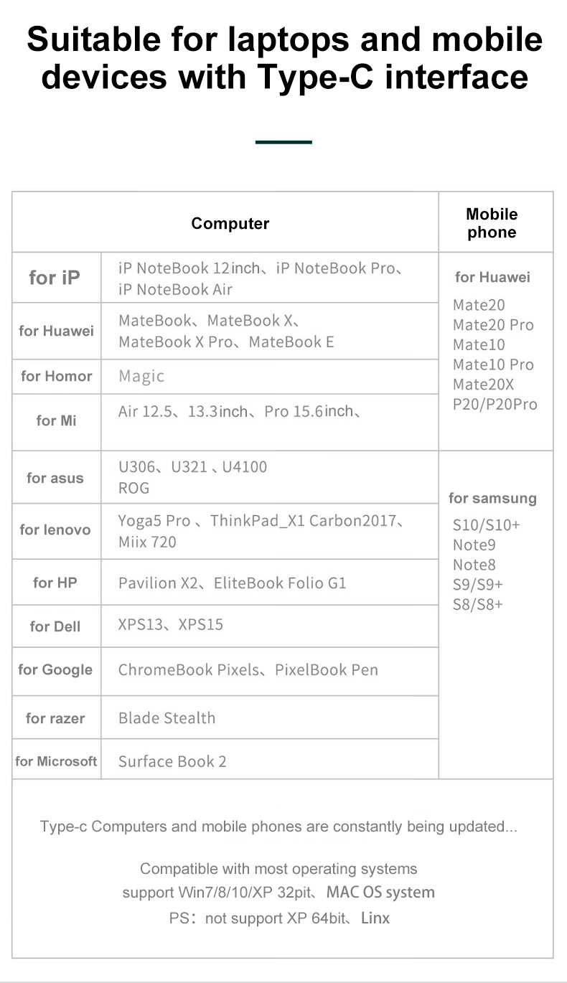Click the Mobile phone column header
Image resolution: width=567 pixels, height=983 pixels.
(492, 223)
